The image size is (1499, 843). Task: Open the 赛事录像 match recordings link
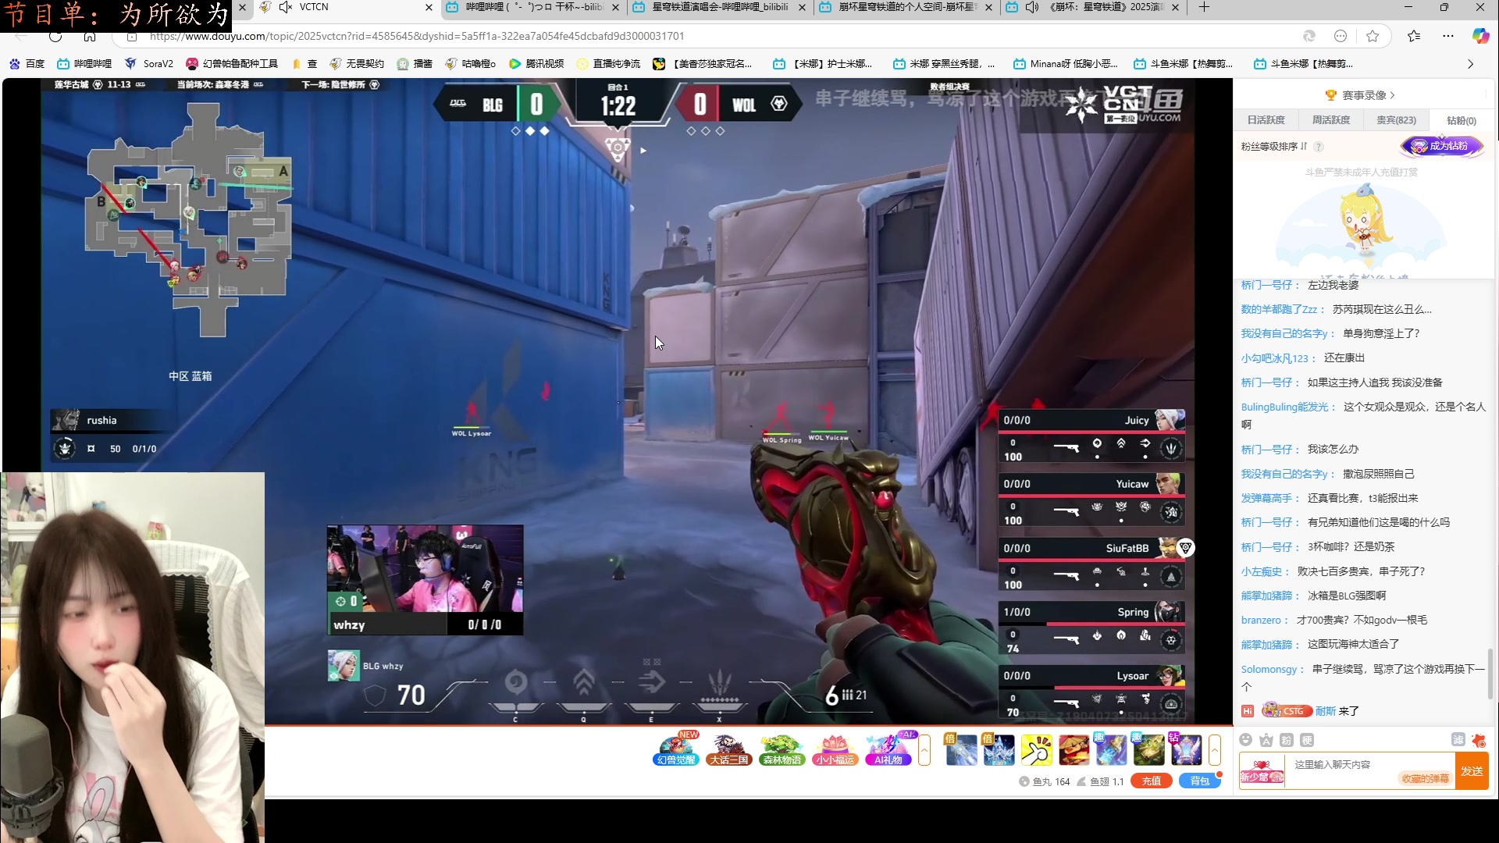[x=1362, y=95]
